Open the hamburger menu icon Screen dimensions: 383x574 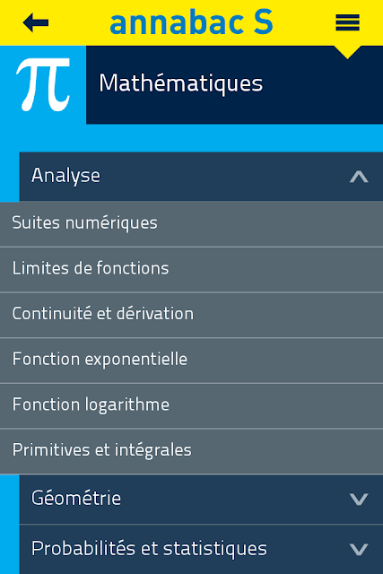[347, 22]
